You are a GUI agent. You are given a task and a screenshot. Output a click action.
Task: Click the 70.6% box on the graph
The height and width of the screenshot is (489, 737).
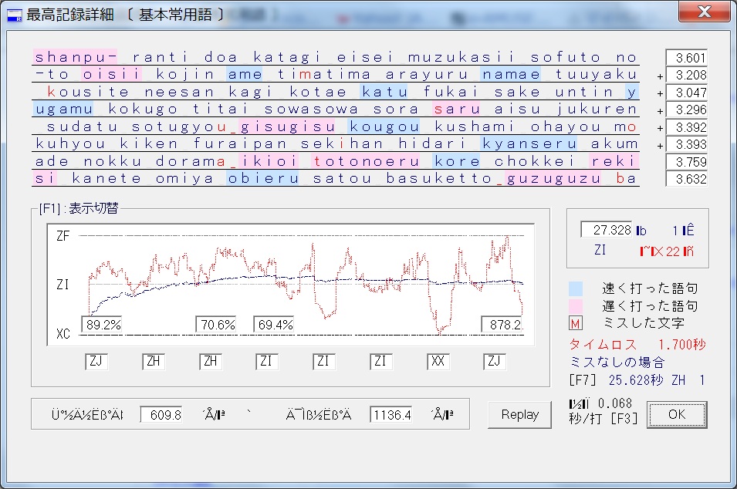tap(217, 325)
